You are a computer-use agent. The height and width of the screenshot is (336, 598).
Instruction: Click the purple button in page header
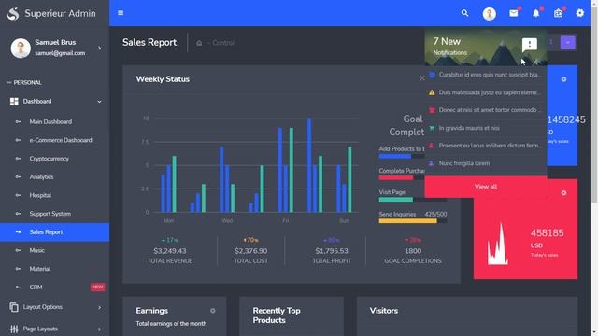click(567, 43)
